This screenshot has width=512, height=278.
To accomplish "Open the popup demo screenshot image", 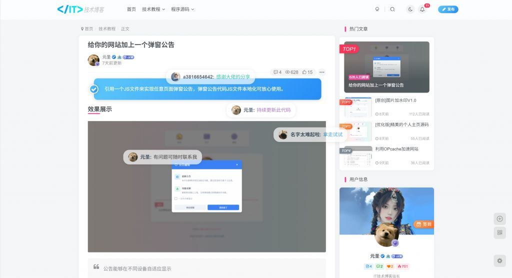I will (x=206, y=186).
